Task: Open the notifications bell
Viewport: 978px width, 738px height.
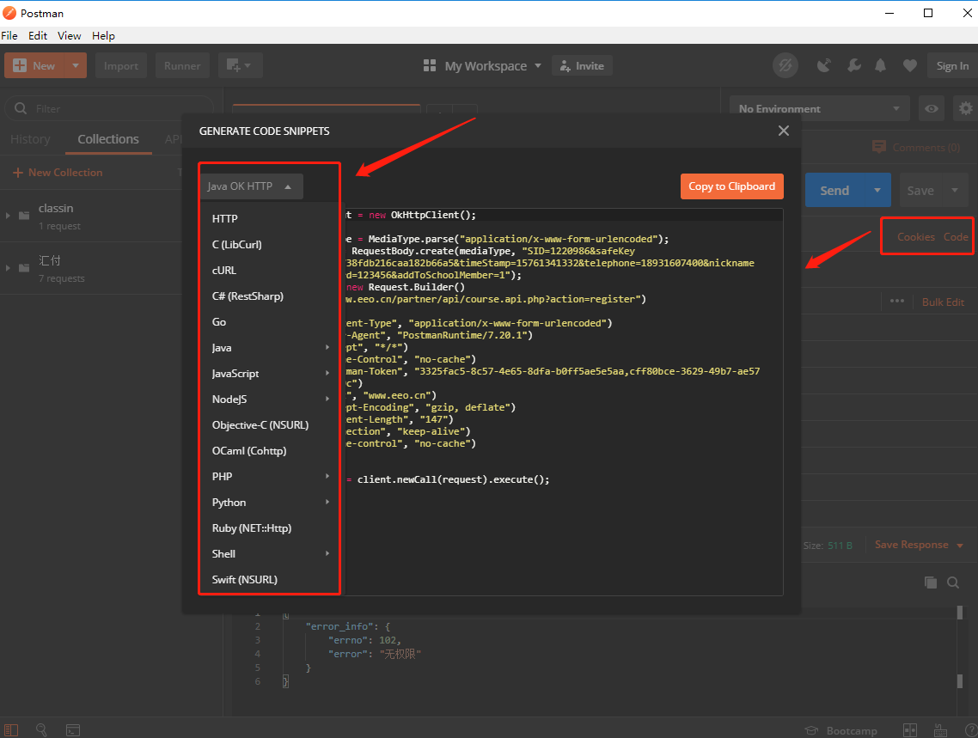Action: pyautogui.click(x=880, y=65)
